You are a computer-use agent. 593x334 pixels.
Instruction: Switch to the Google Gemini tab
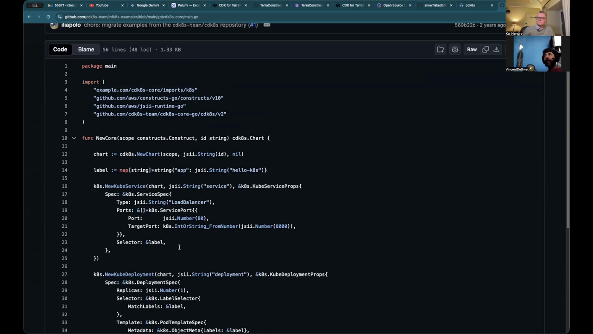pos(147,6)
